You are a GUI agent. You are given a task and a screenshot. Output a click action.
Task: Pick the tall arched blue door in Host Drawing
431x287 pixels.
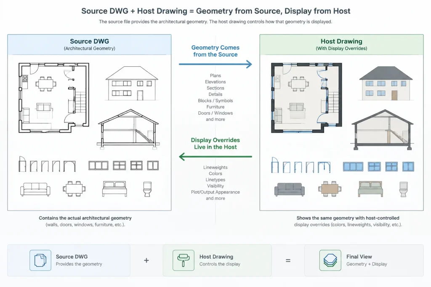tap(275, 165)
